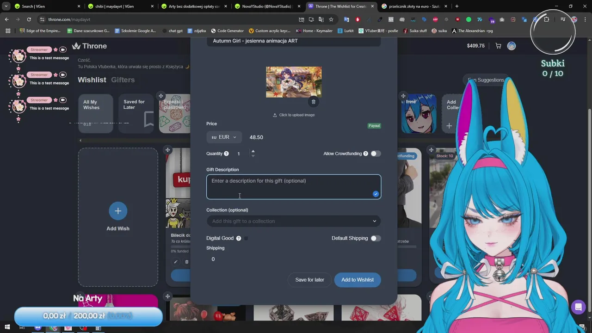Switch to Search VGen browser tab
592x333 pixels.
click(x=46, y=6)
